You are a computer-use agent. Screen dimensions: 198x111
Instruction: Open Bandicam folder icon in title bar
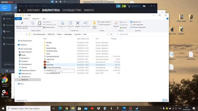[56, 2]
